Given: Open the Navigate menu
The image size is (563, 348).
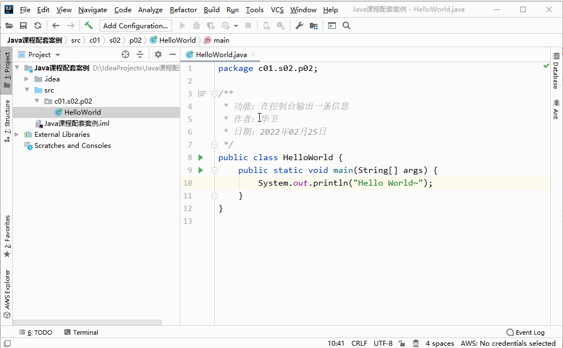Looking at the screenshot, I should pos(93,9).
